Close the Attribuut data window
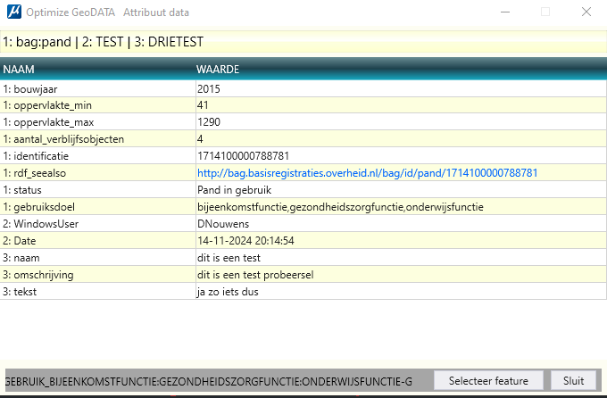Viewport: 607px width, 398px height. 586,12
